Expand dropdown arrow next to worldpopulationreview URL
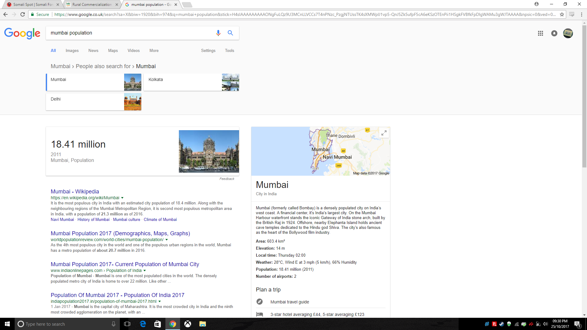587x330 pixels. 167,240
